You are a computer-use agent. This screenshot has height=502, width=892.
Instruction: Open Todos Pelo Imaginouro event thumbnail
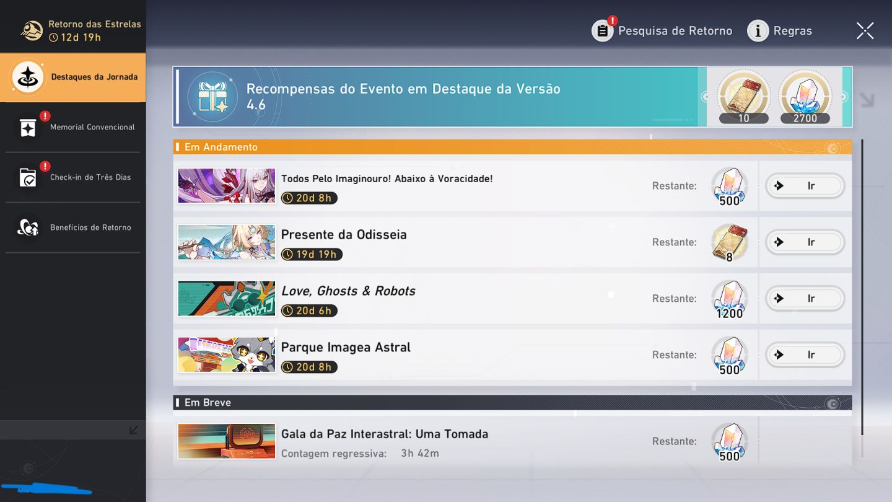click(x=227, y=186)
